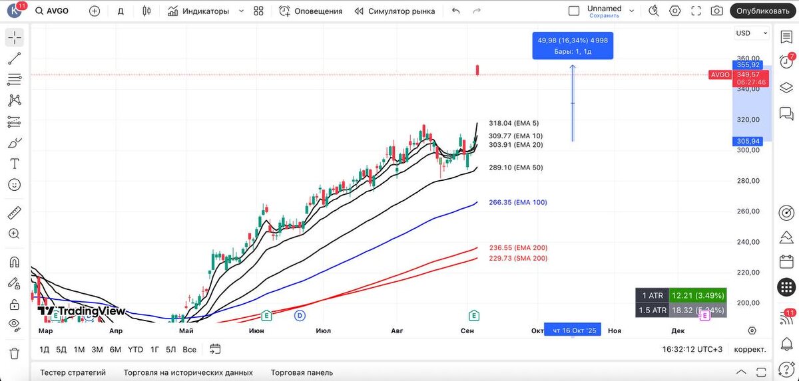Open the quick search icon

654,11
